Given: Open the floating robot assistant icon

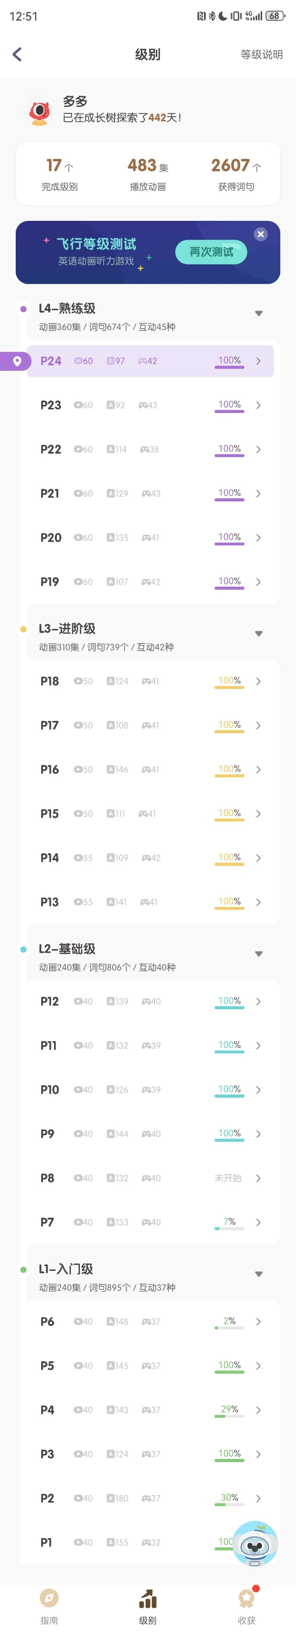Looking at the screenshot, I should pos(255,1543).
